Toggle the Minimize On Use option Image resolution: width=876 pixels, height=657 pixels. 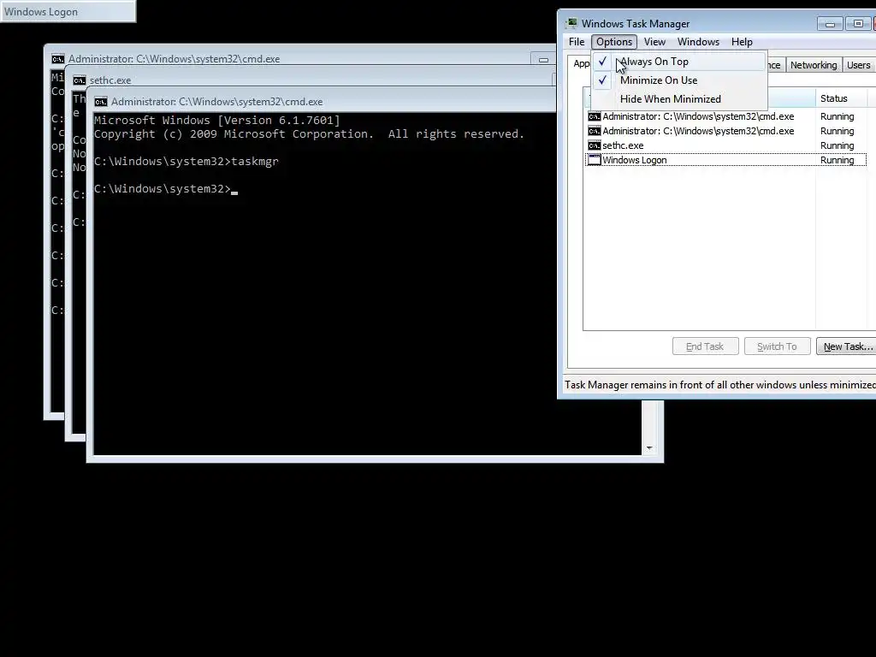click(x=678, y=80)
